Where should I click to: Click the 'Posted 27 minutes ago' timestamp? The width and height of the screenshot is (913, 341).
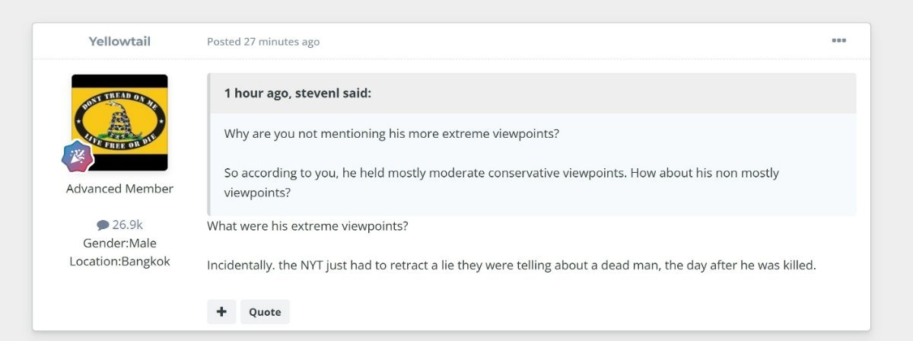[282, 42]
